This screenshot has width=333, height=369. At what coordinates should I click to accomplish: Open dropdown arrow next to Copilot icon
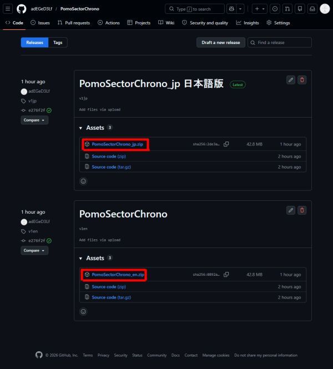[240, 9]
